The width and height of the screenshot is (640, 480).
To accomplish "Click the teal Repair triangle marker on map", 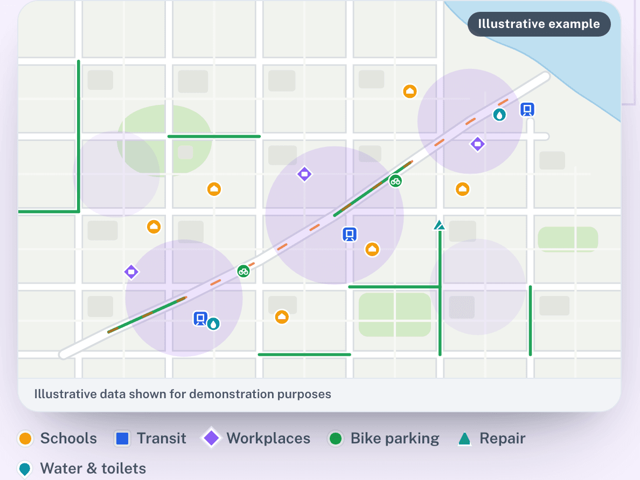I will point(439,225).
